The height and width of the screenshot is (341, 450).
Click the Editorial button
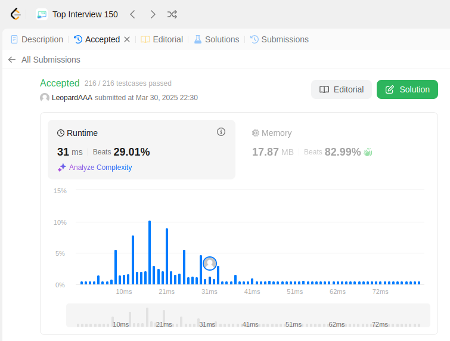[342, 89]
